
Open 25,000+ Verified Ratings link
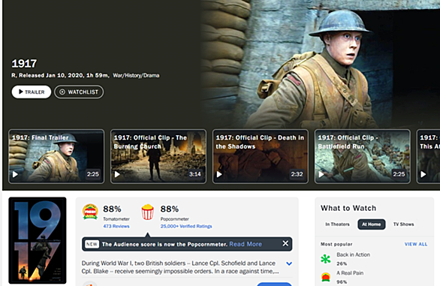[186, 226]
